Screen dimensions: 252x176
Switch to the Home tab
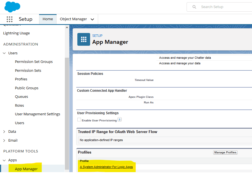48,19
